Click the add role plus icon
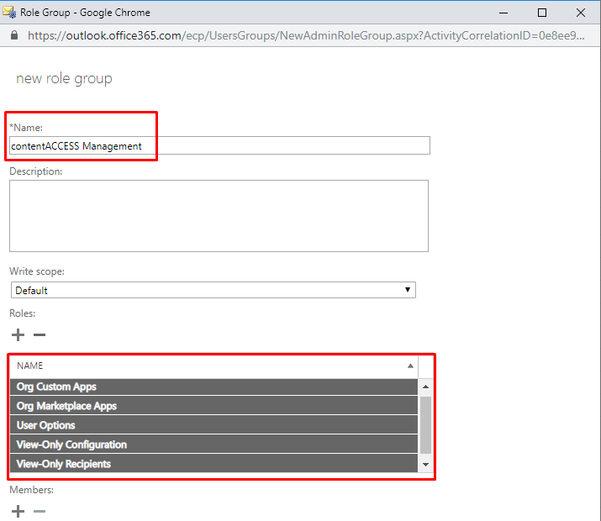Screen dimensions: 601x521 point(18,334)
